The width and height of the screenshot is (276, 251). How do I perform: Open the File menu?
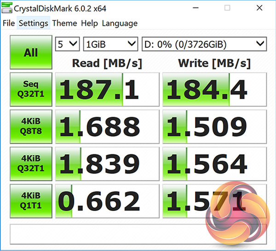click(x=9, y=23)
